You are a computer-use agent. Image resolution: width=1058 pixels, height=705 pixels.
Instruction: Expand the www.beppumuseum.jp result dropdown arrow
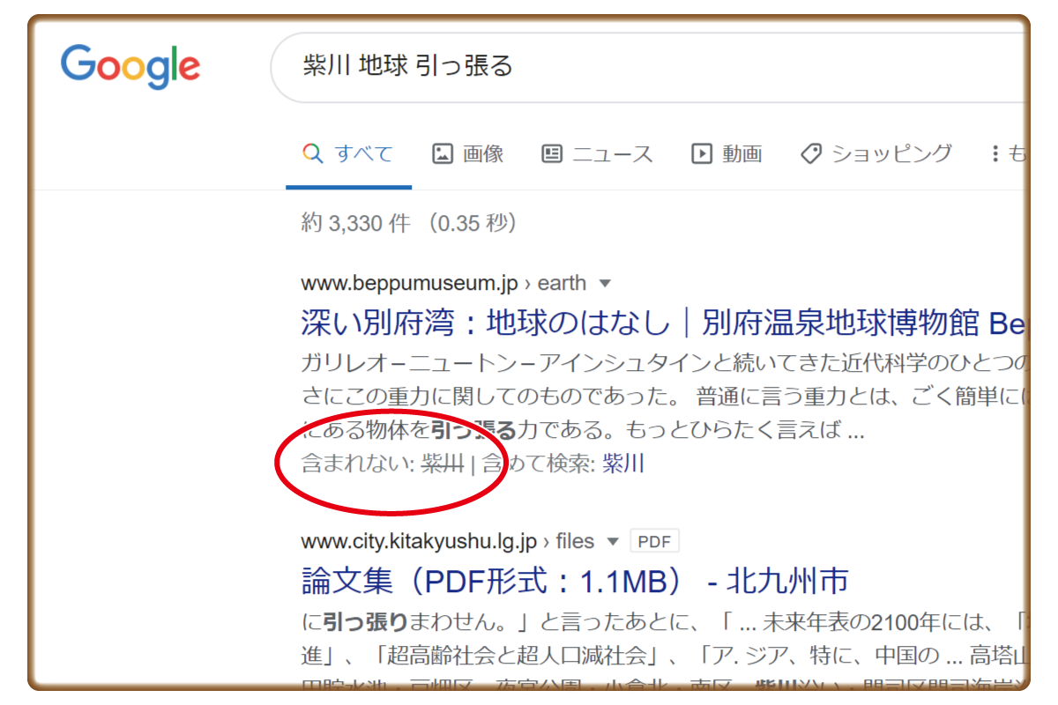pos(605,283)
